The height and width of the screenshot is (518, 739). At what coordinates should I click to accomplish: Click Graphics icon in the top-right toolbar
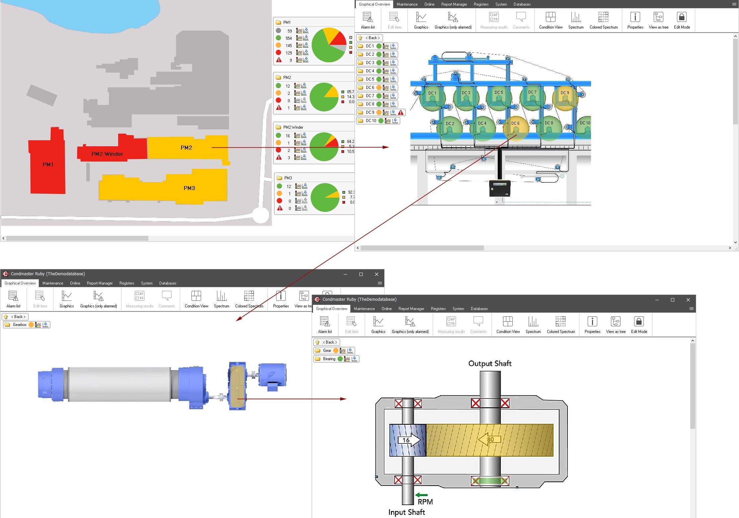(x=421, y=20)
